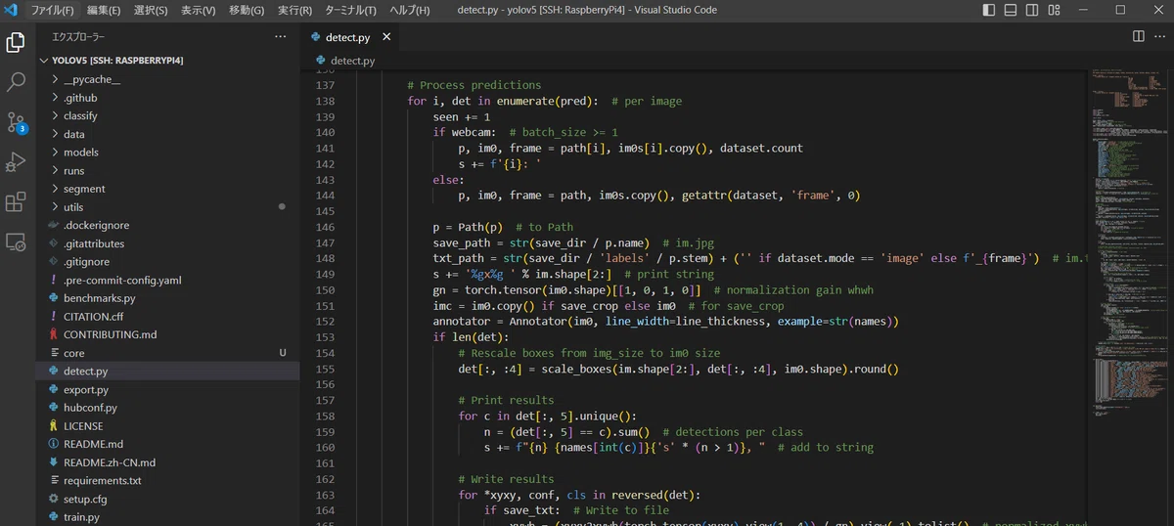
Task: Open ヘルプ(H) menu
Action: (410, 10)
